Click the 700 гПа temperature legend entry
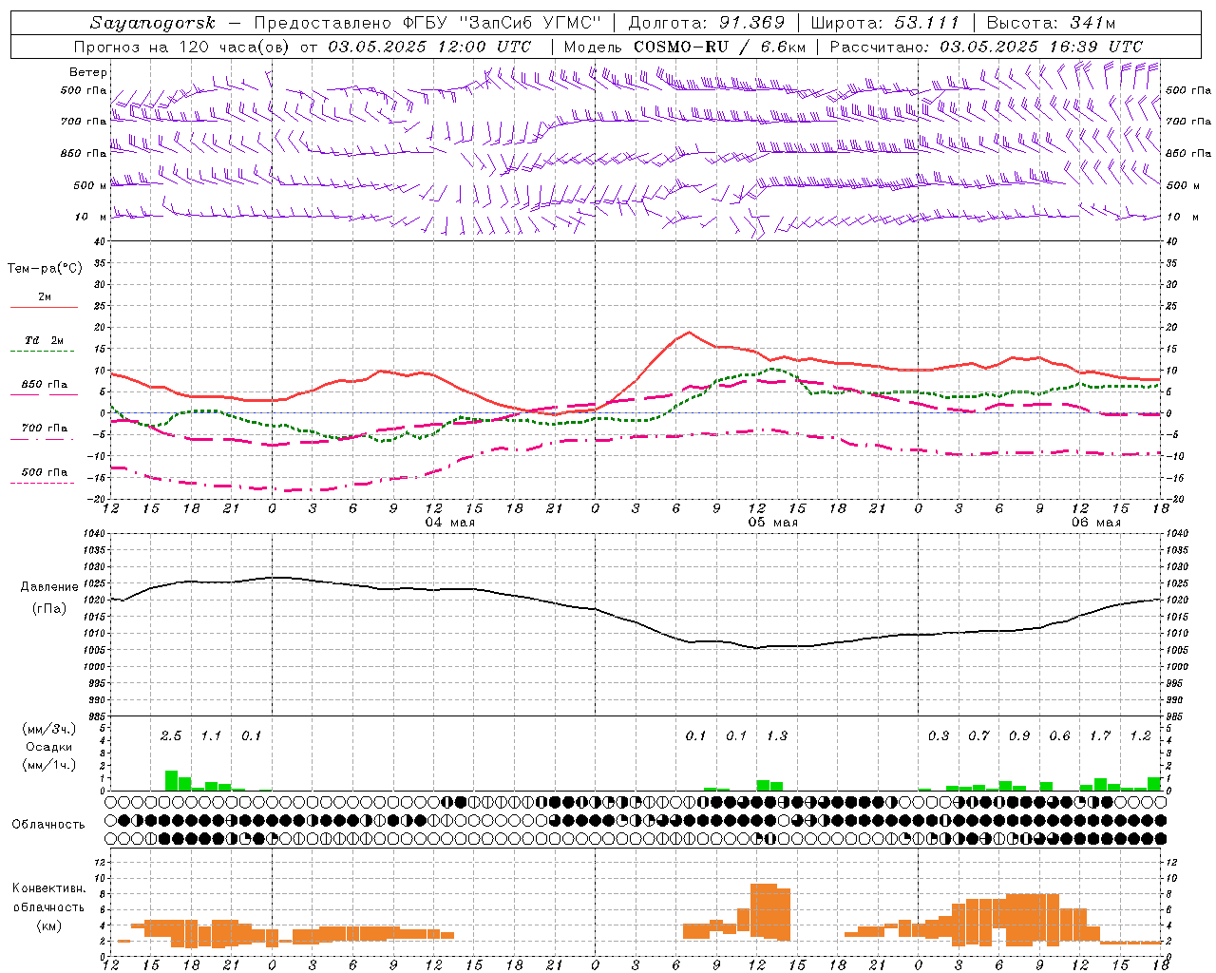Viewport: 1216px width, 973px height. [x=45, y=428]
